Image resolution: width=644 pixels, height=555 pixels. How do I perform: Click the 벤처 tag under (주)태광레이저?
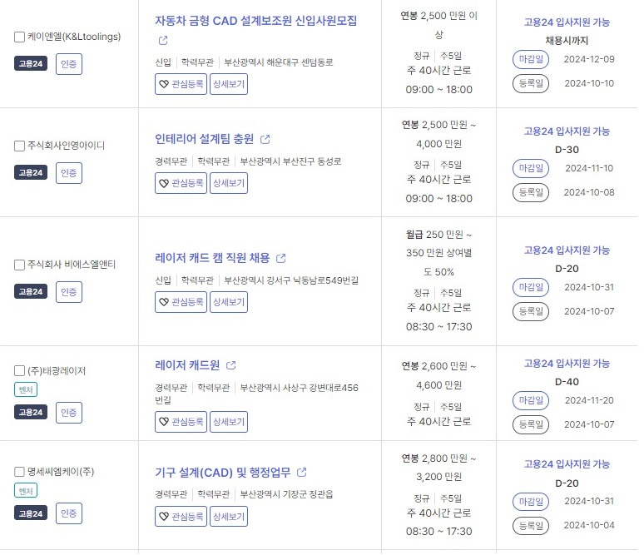point(26,389)
